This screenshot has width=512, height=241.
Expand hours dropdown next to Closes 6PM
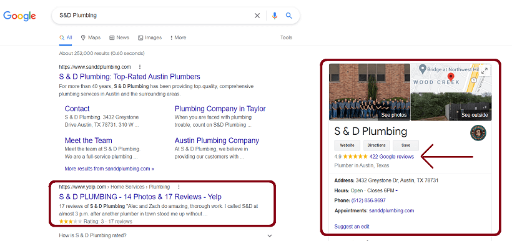point(396,190)
